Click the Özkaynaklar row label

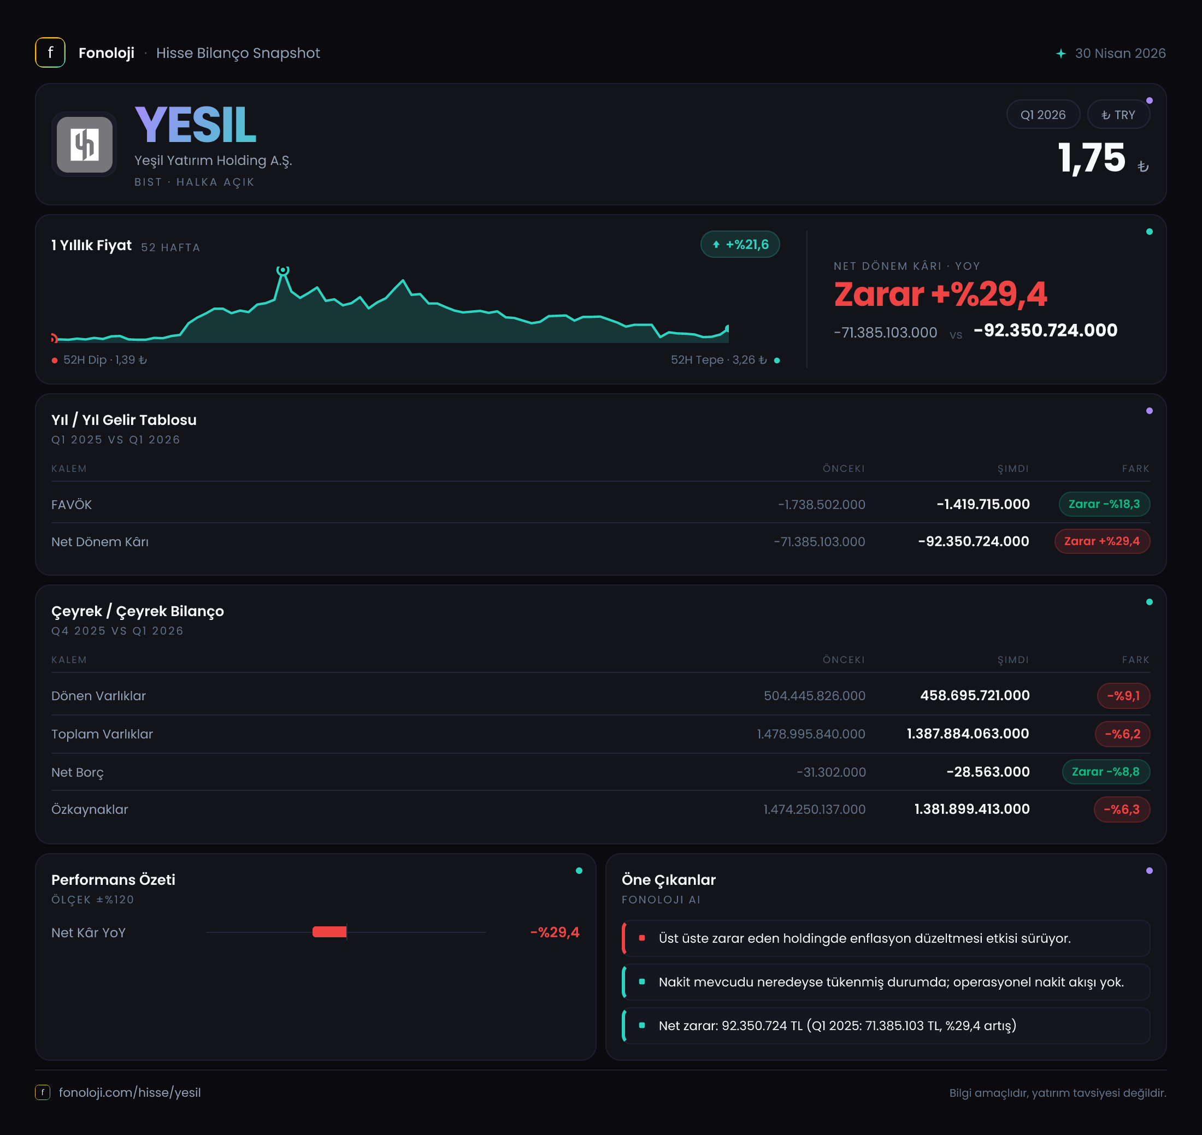pos(90,809)
